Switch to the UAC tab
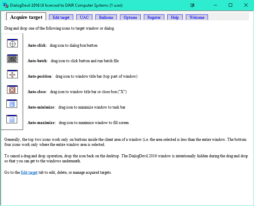254x206 pixels. click(x=84, y=17)
